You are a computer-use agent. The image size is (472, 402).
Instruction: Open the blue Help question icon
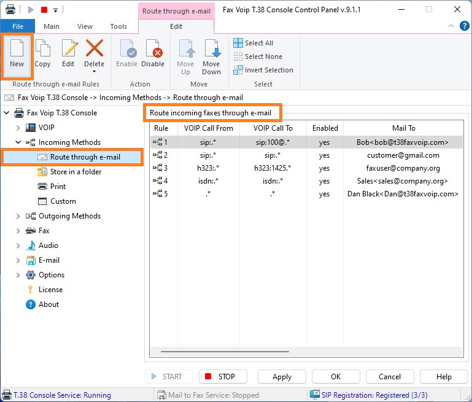coord(465,26)
